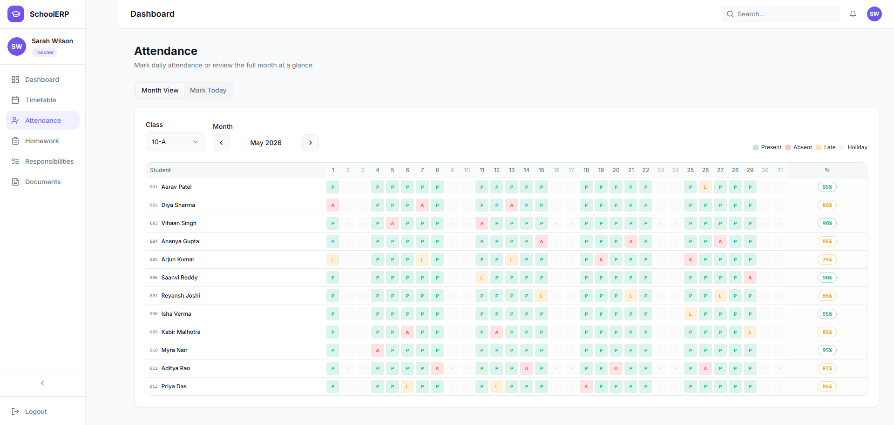
Task: Collapse the sidebar with chevron arrow
Action: (x=42, y=383)
